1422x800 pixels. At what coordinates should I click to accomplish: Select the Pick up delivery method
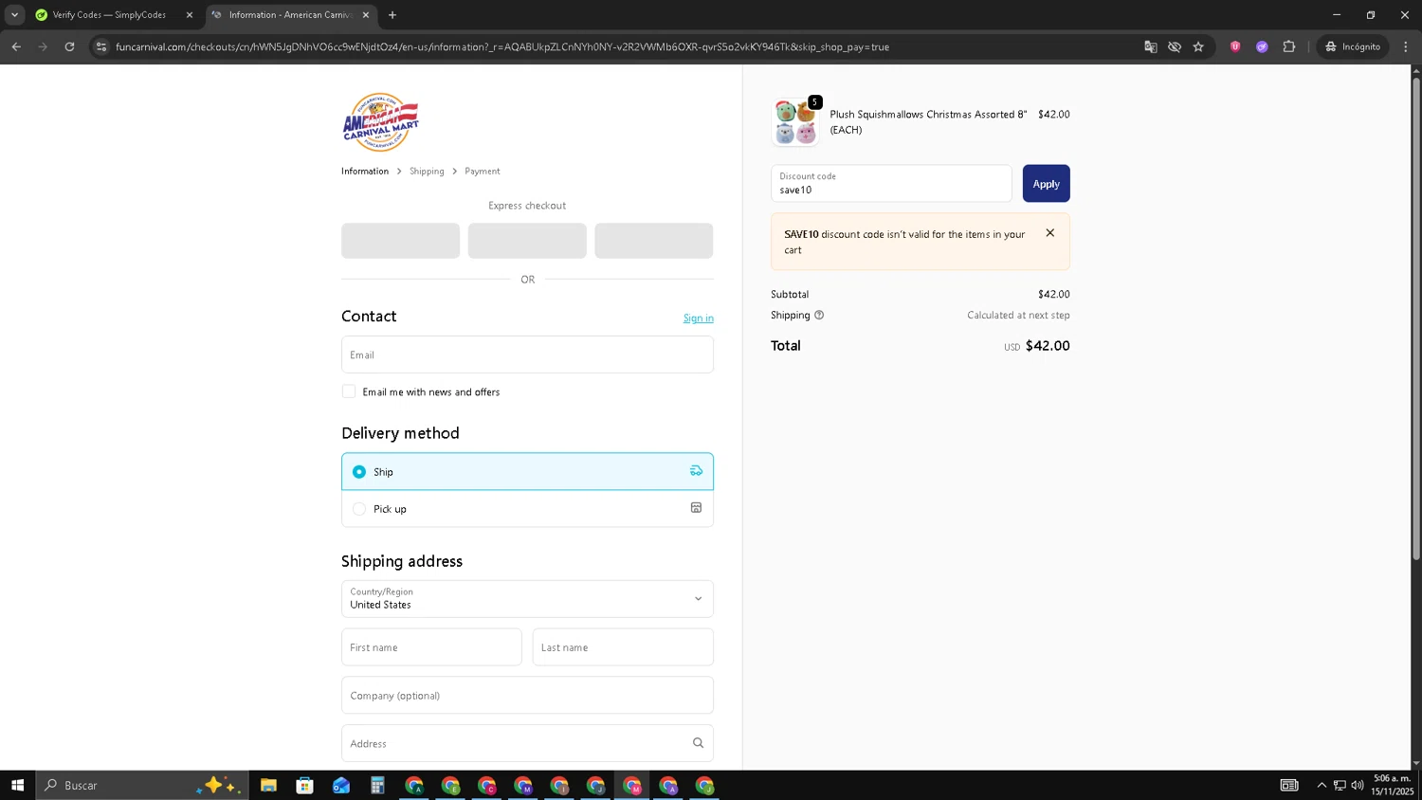pyautogui.click(x=527, y=509)
